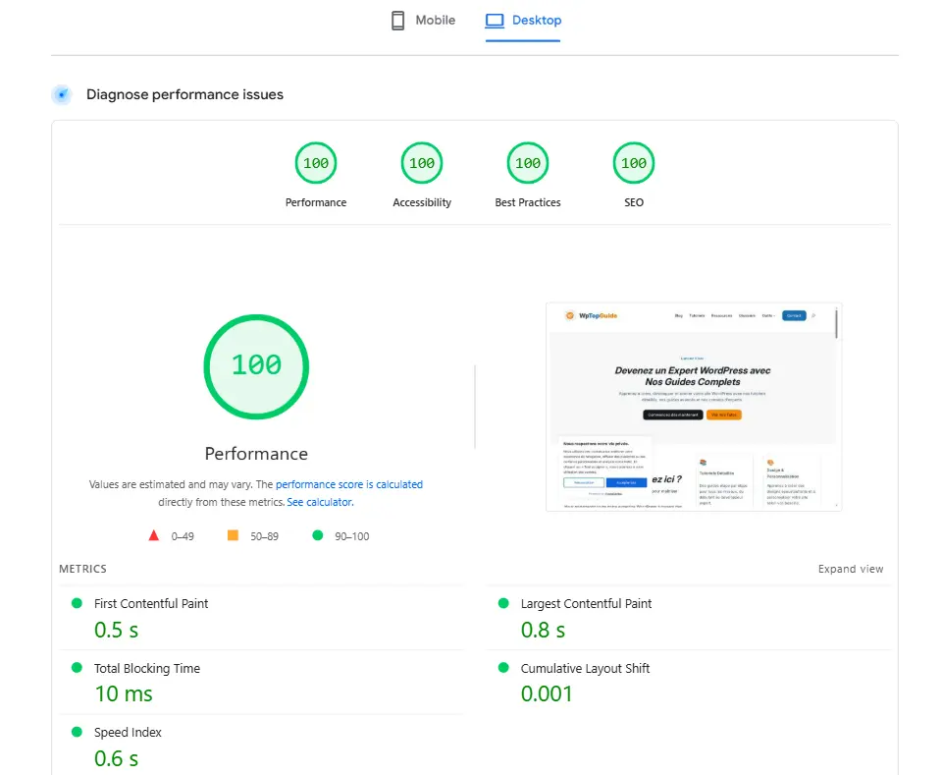
Task: Click the green dot beside First Contentful Paint
Action: 77,603
